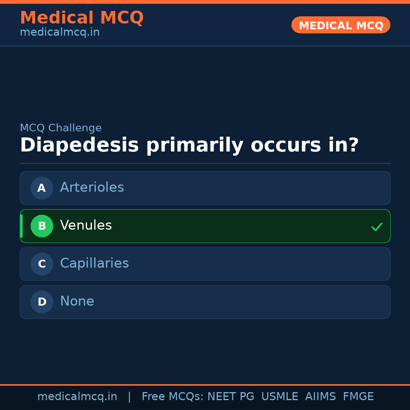The width and height of the screenshot is (410, 410).
Task: Click the orange MEDICAL MCQ badge
Action: click(x=341, y=25)
